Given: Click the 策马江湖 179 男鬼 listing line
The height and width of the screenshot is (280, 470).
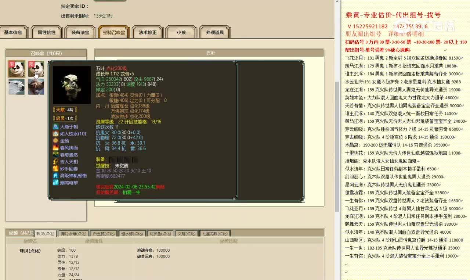Looking at the screenshot, I should click(401, 66).
